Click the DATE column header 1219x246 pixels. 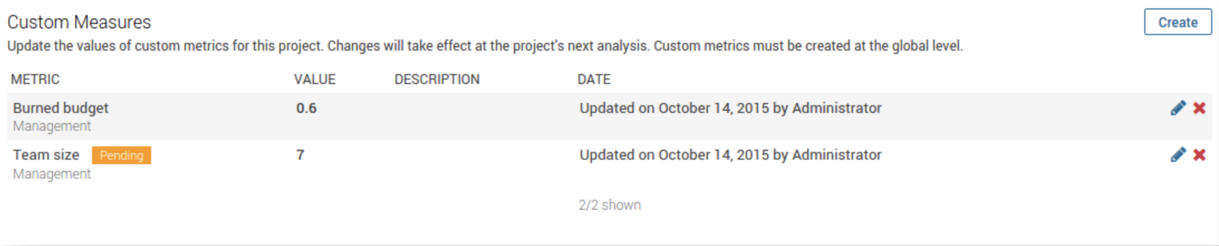pos(594,80)
